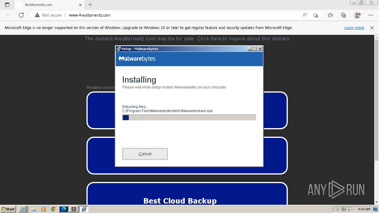Open Edge Settings and more menu
The image size is (379, 213).
click(x=371, y=15)
